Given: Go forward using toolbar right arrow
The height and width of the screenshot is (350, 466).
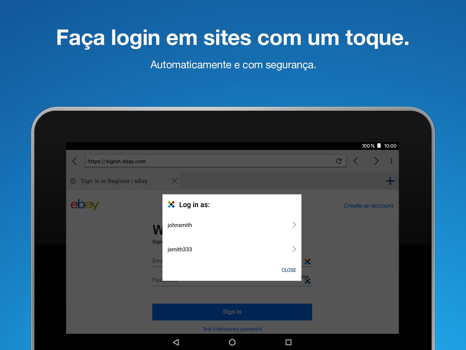Looking at the screenshot, I should coord(376,161).
